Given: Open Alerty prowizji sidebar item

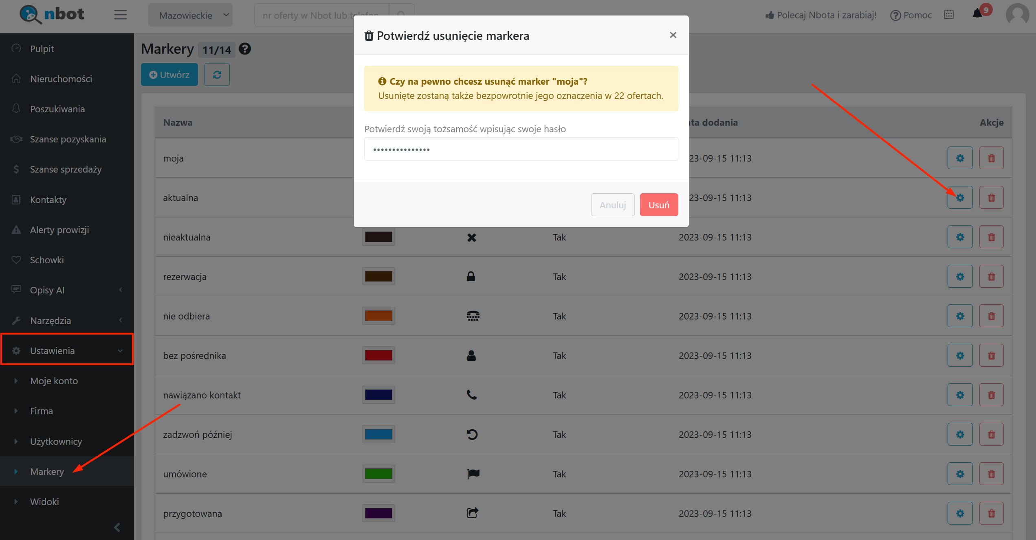Looking at the screenshot, I should click(67, 230).
